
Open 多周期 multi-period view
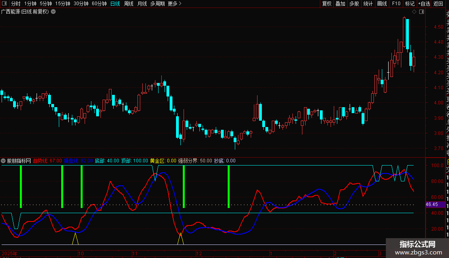point(157,4)
